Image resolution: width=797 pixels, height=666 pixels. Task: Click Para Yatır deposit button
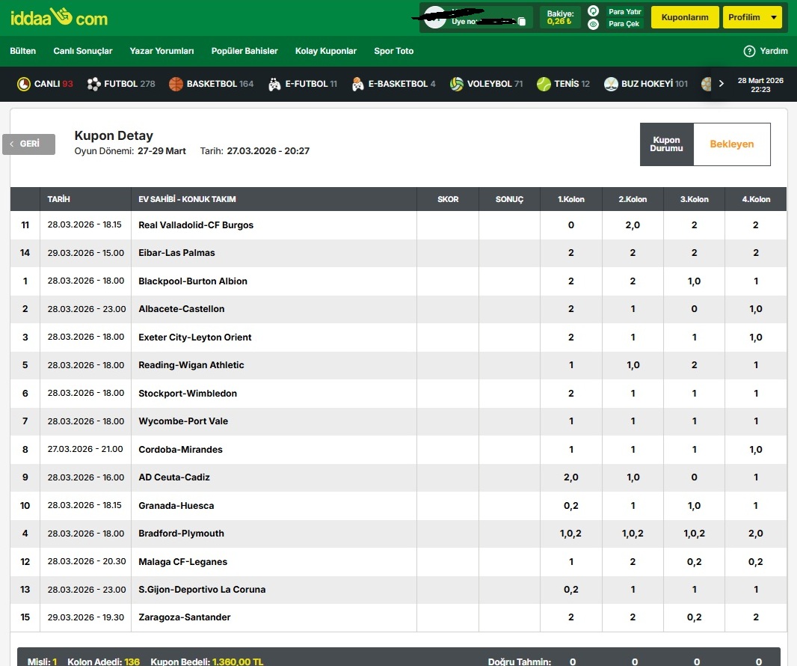pyautogui.click(x=625, y=11)
